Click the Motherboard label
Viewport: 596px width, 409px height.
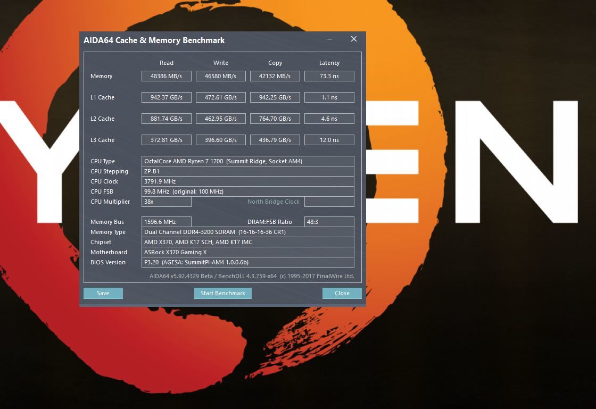109,252
